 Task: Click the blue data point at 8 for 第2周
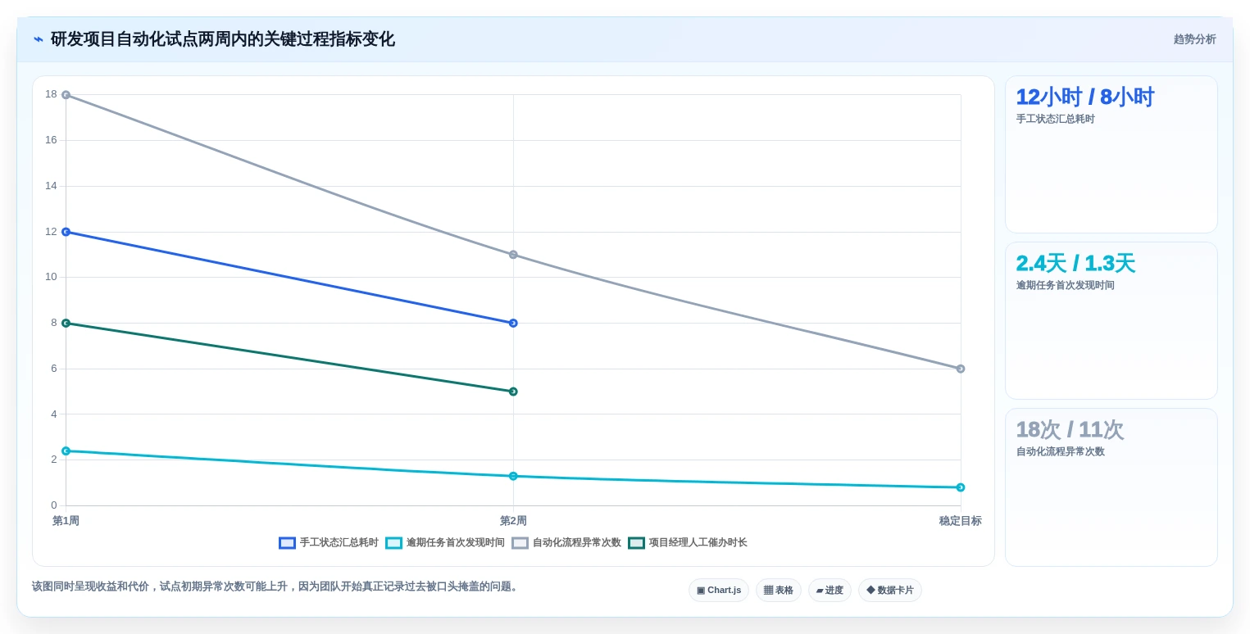pyautogui.click(x=513, y=323)
